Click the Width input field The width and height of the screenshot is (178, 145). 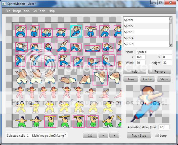[x=141, y=63]
